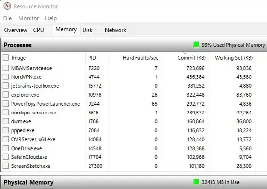267x189 pixels.
Task: Switch to the Network tab
Action: pyautogui.click(x=115, y=30)
